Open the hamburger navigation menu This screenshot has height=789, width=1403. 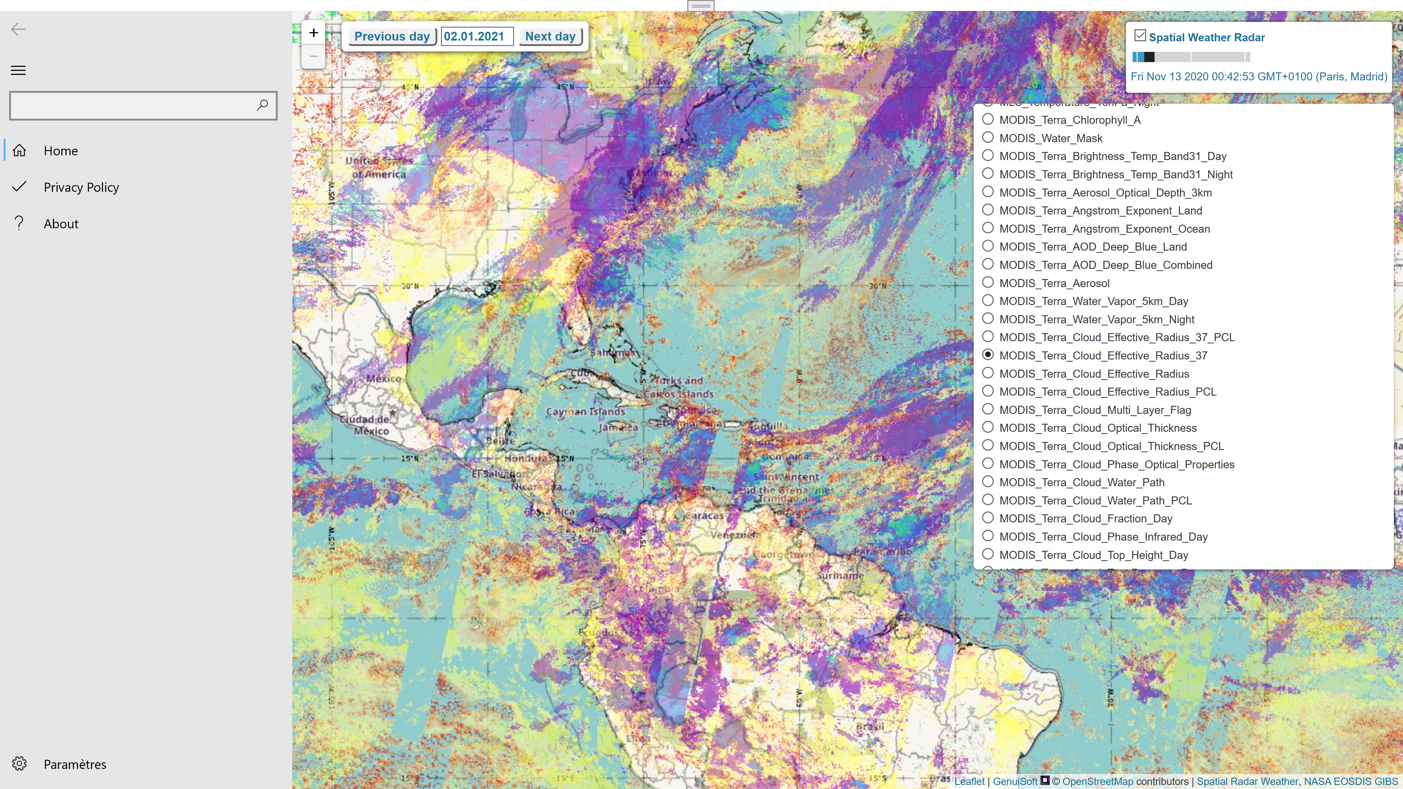pyautogui.click(x=19, y=70)
